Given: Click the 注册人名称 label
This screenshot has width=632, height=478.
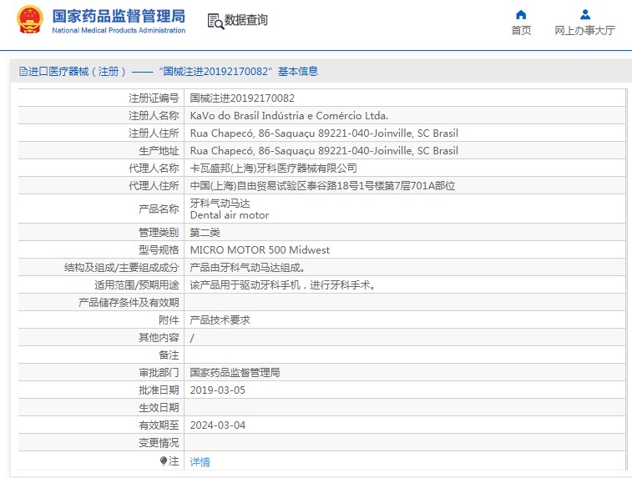Looking at the screenshot, I should click(x=154, y=116).
